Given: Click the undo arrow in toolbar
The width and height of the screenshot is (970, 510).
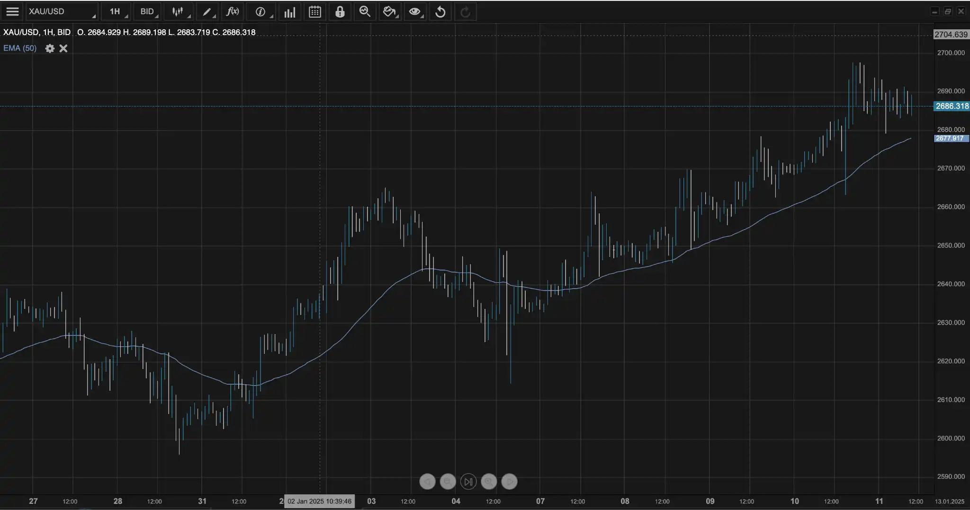Looking at the screenshot, I should point(440,11).
